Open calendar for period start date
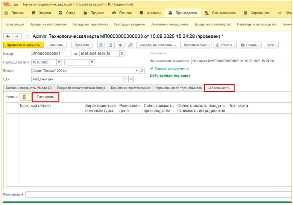 (x=59, y=62)
